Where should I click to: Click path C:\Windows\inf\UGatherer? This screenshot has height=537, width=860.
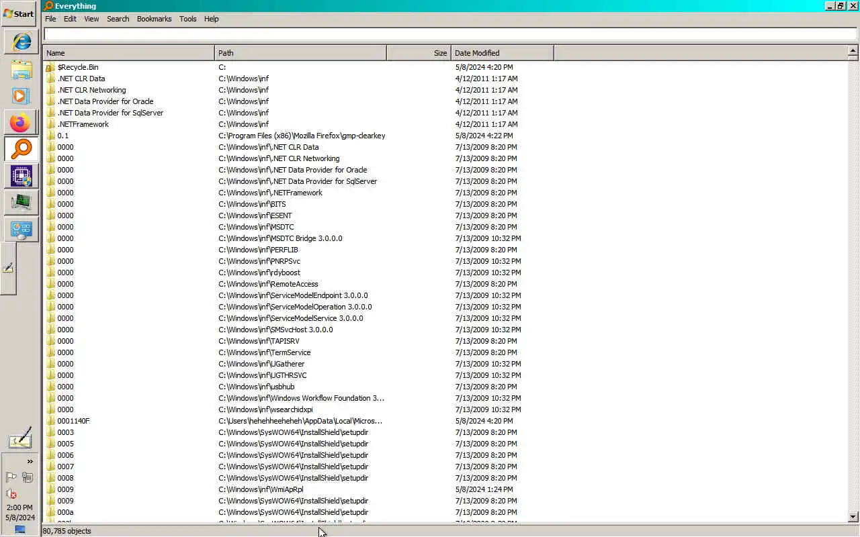click(x=261, y=364)
